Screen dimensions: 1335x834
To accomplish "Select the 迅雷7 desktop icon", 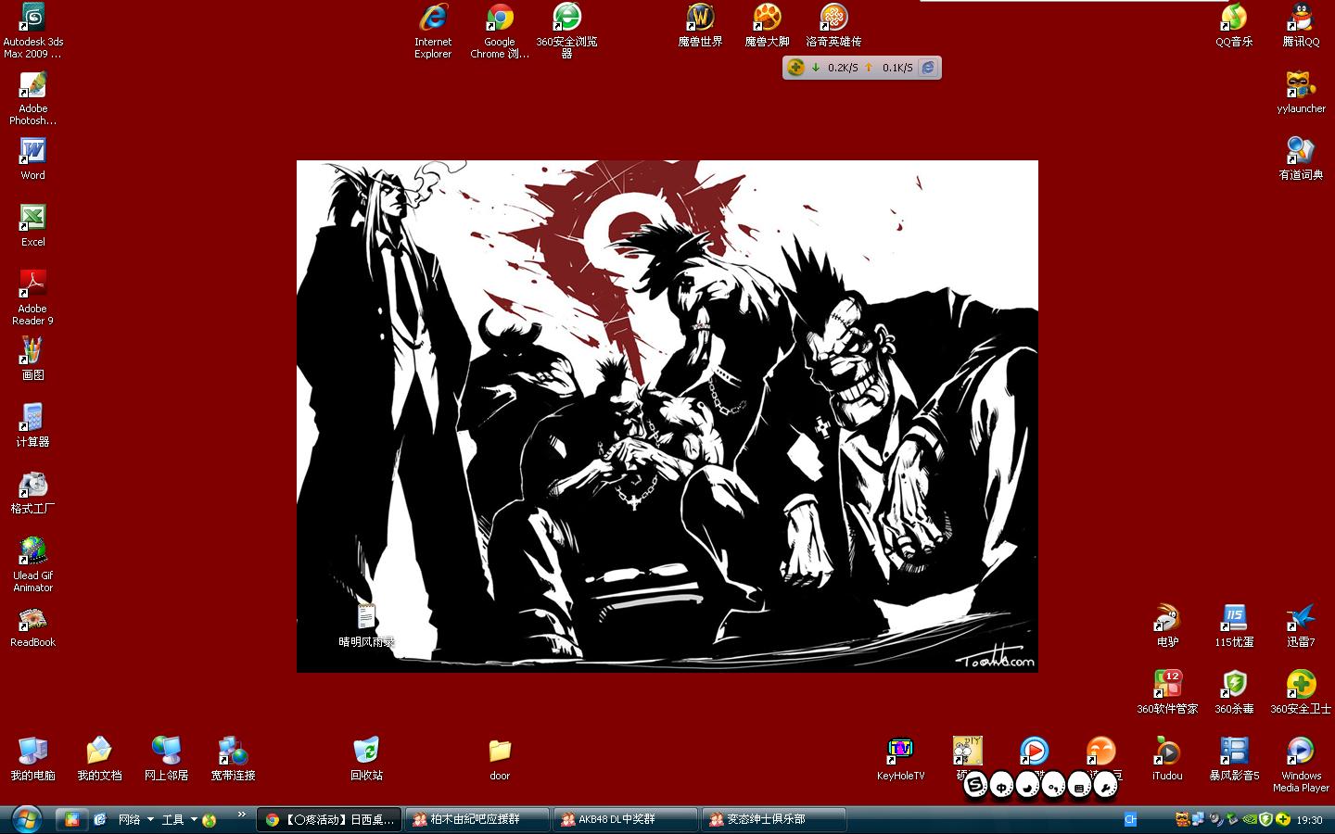I will point(1301,625).
